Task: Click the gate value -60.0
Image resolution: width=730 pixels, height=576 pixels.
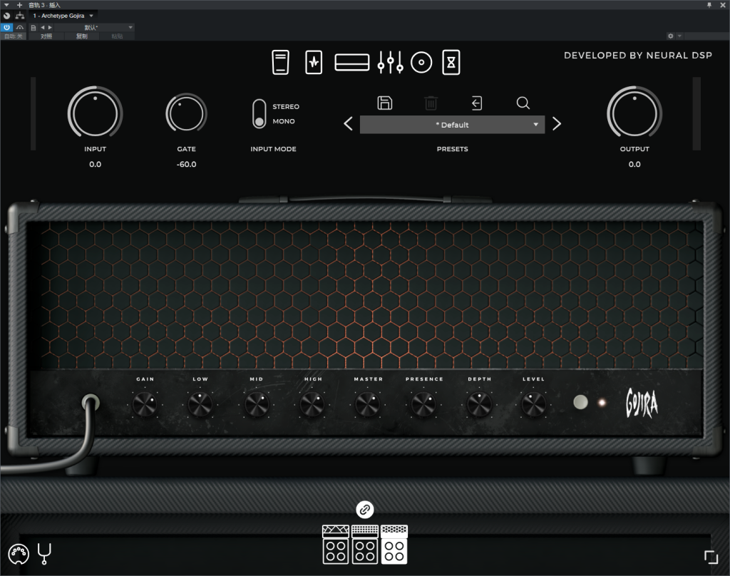Action: point(186,165)
